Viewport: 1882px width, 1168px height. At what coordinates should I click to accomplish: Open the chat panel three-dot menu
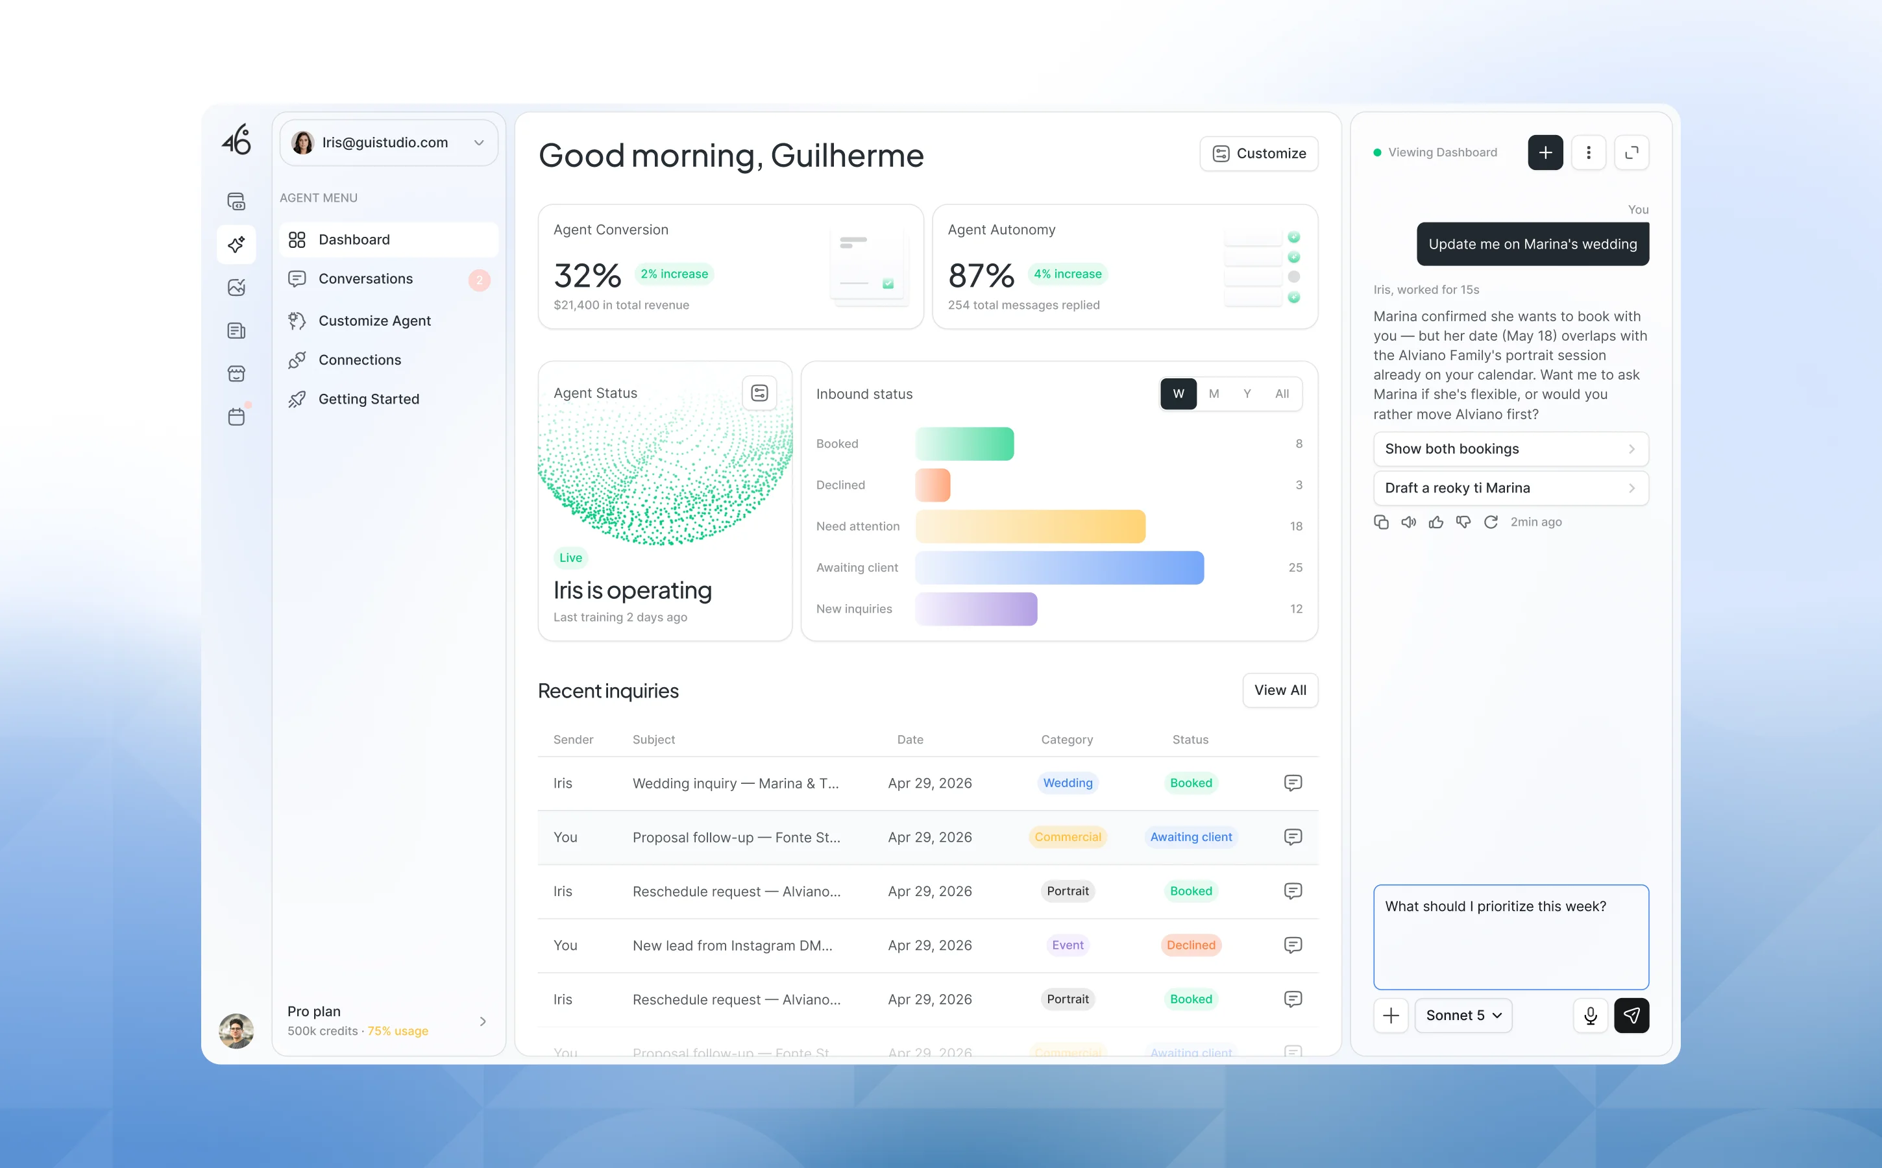pyautogui.click(x=1589, y=153)
